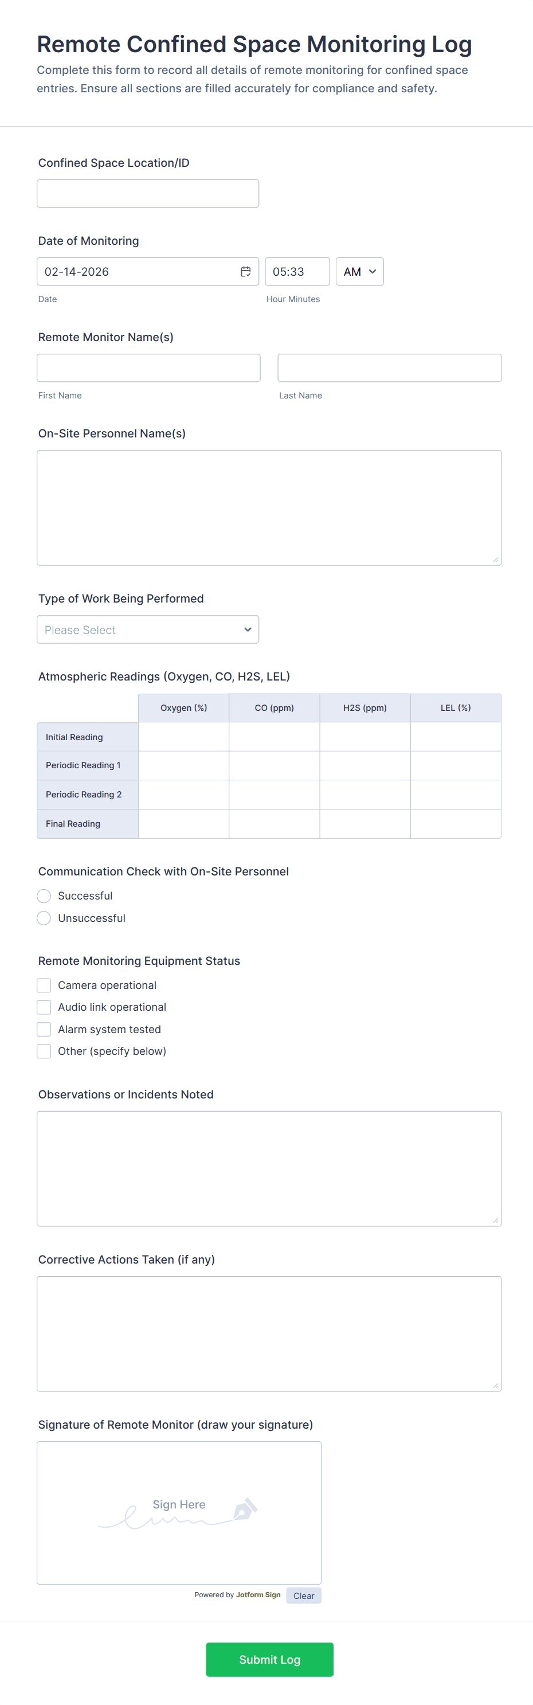Expand Type of Work Being Performed dropdown
The image size is (533, 1705).
click(147, 629)
